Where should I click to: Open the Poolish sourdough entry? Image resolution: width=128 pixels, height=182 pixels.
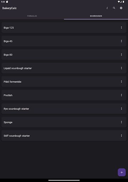64,95
